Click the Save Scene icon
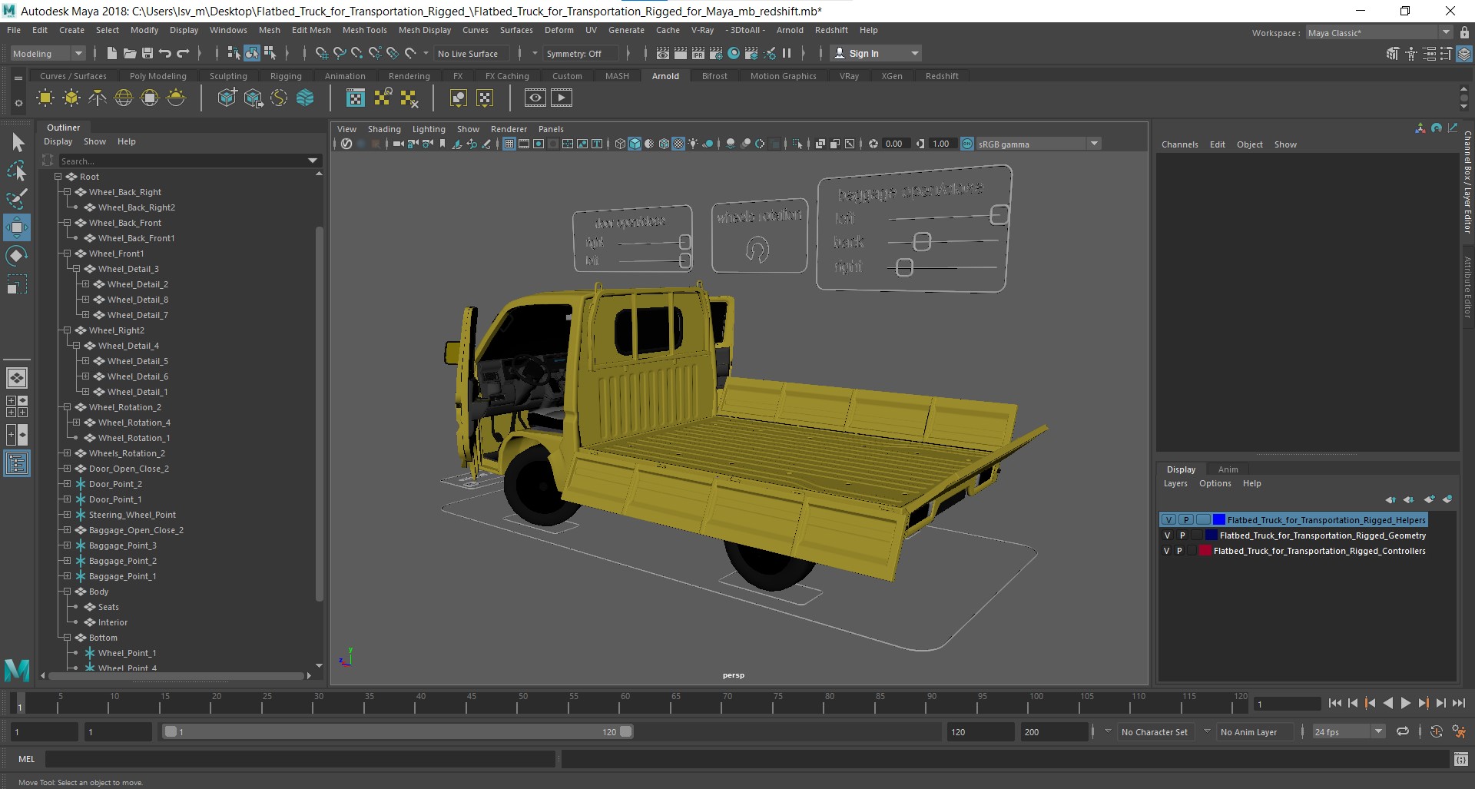Screen dimensions: 1475x789 pos(147,53)
